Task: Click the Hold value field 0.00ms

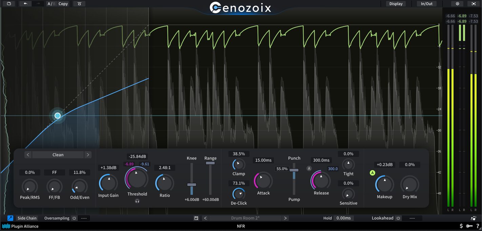Action: point(344,218)
